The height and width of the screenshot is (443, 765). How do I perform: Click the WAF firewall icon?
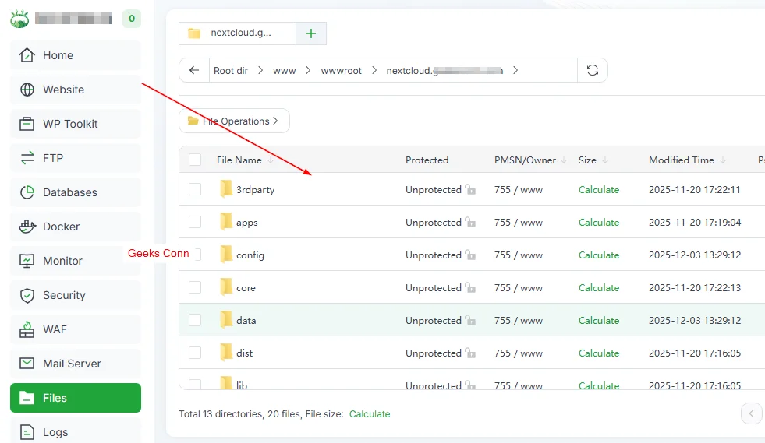pyautogui.click(x=27, y=329)
